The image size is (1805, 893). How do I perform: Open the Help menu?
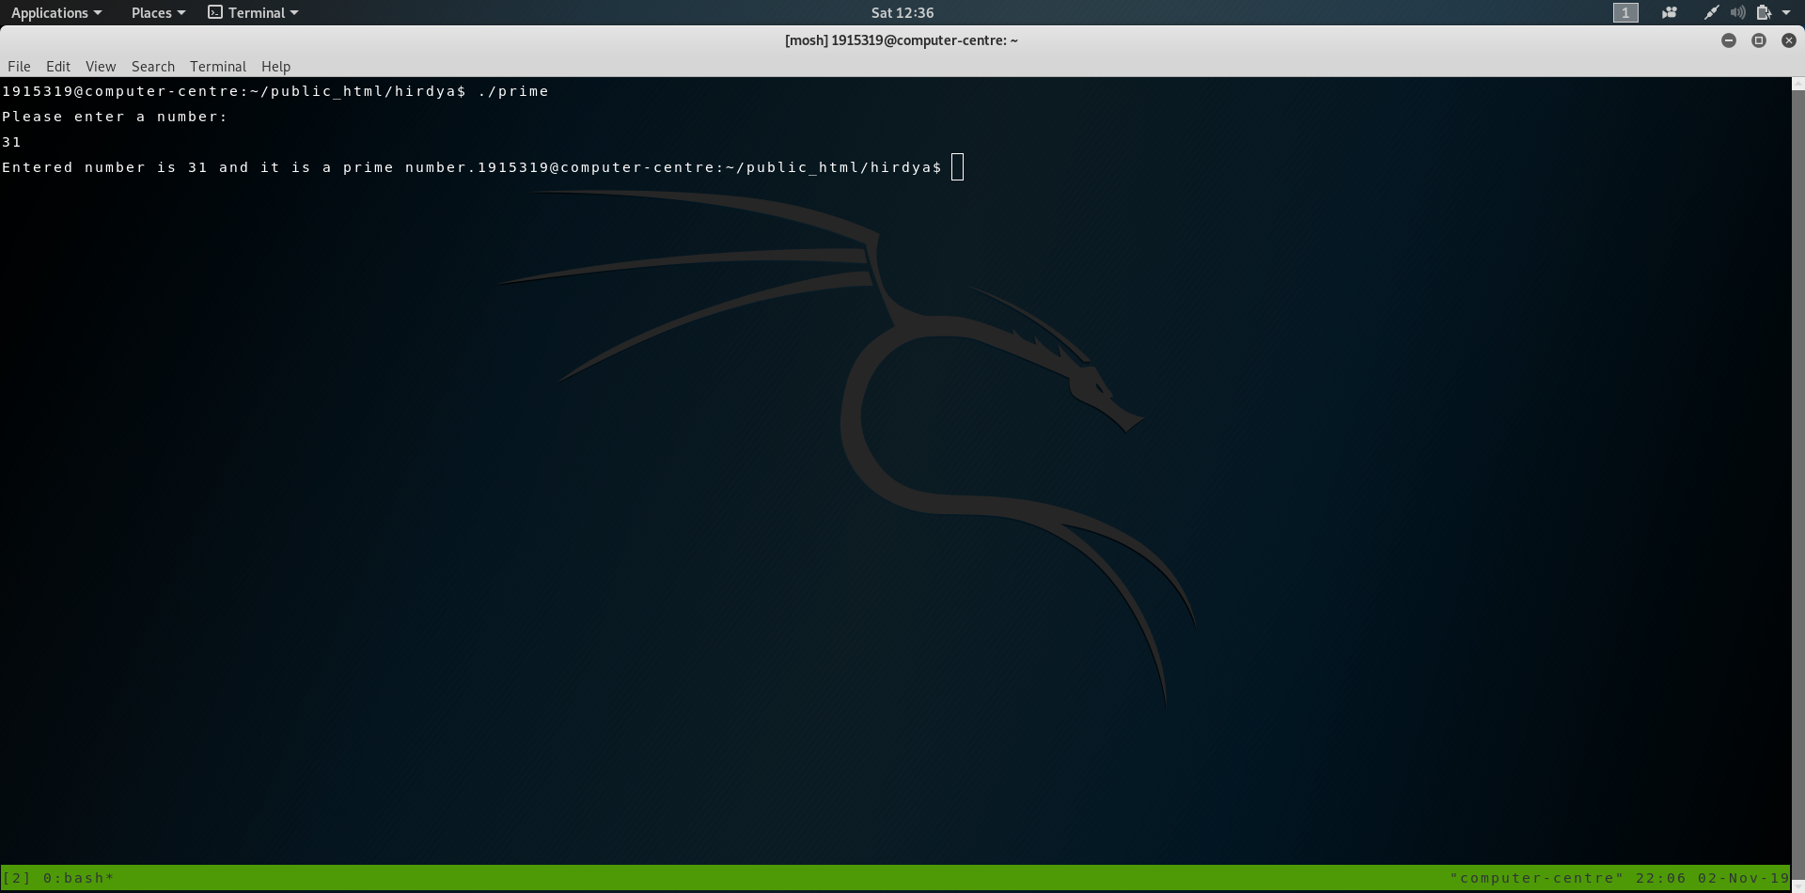[275, 67]
